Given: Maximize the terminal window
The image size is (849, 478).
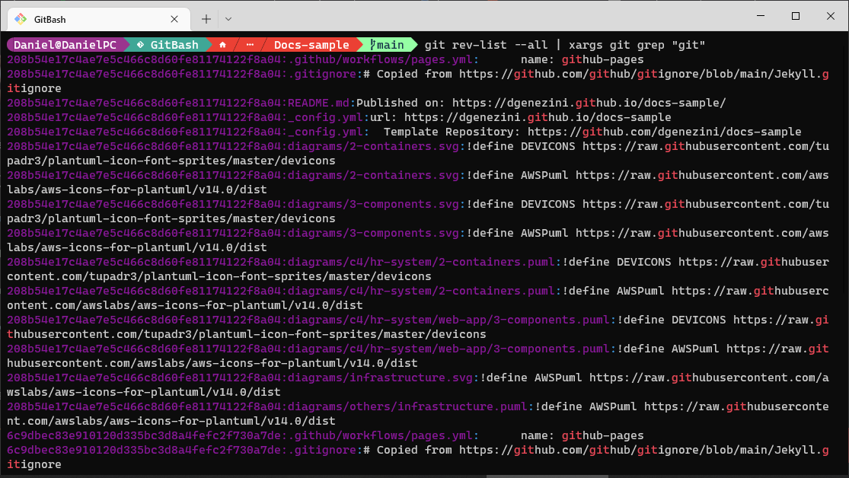Looking at the screenshot, I should tap(796, 16).
